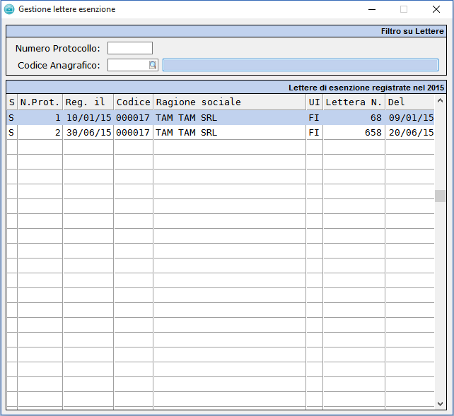Click letter number 658 cell
This screenshot has height=416, width=454.
(354, 132)
